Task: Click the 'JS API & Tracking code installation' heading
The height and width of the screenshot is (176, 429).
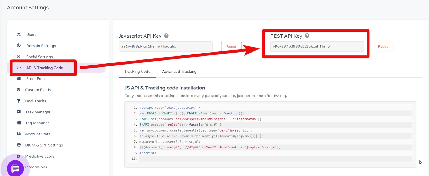Action: pyautogui.click(x=165, y=88)
